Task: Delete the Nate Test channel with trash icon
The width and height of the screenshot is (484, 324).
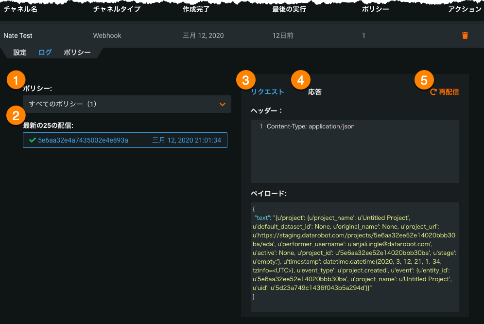Action: pos(465,36)
